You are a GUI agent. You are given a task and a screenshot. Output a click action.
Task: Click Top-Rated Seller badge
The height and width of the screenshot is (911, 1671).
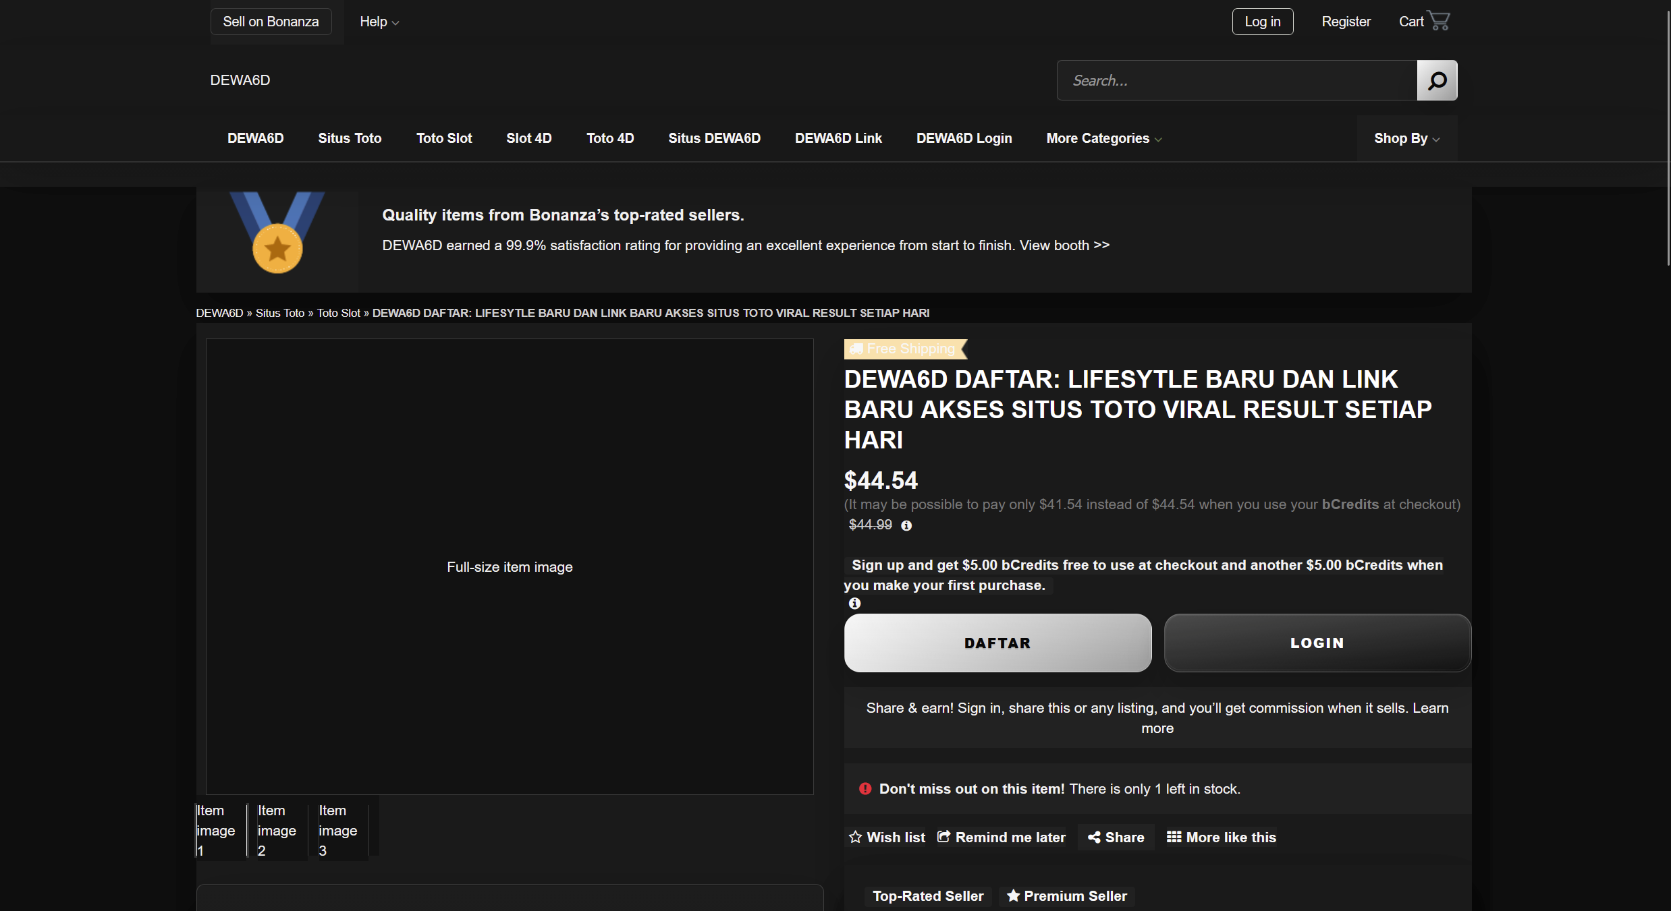click(x=928, y=895)
